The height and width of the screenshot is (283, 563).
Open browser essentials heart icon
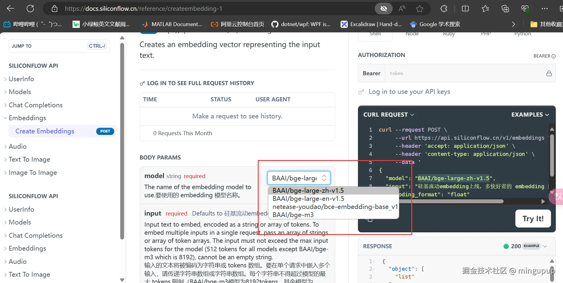click(x=525, y=9)
